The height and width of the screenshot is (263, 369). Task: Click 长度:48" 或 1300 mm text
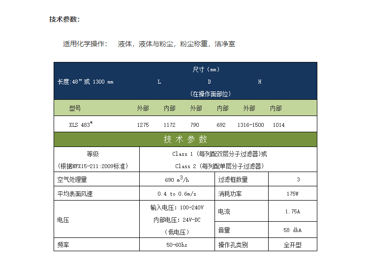(86, 82)
